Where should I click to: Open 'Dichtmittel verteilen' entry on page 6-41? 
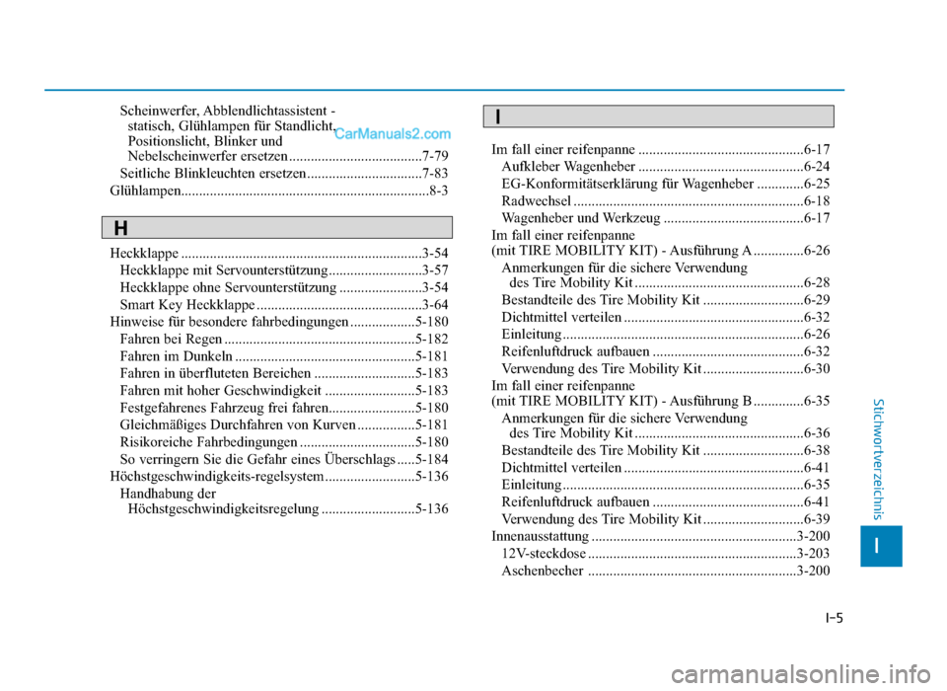pos(666,468)
